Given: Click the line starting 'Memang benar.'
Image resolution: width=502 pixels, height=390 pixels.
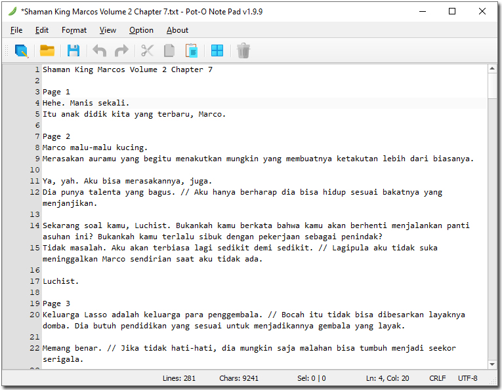Looking at the screenshot, I should tap(249, 353).
